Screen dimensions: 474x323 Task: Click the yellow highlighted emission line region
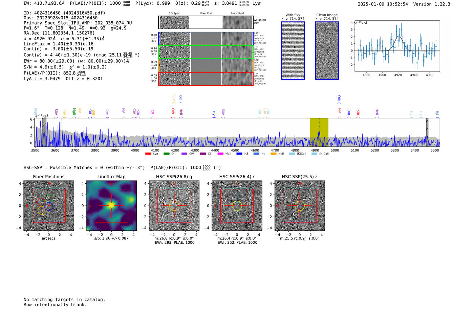click(x=319, y=132)
